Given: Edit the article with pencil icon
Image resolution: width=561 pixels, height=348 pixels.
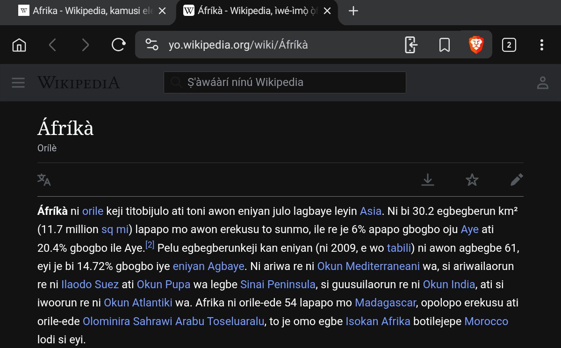Looking at the screenshot, I should 517,179.
